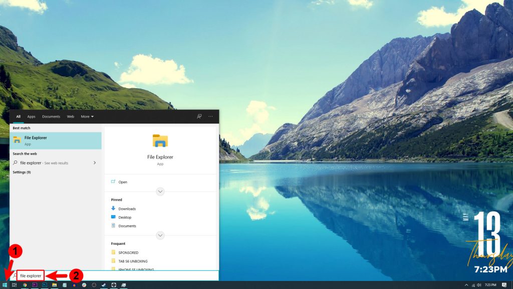Select the All search filter tab
This screenshot has width=513, height=289.
(19, 116)
